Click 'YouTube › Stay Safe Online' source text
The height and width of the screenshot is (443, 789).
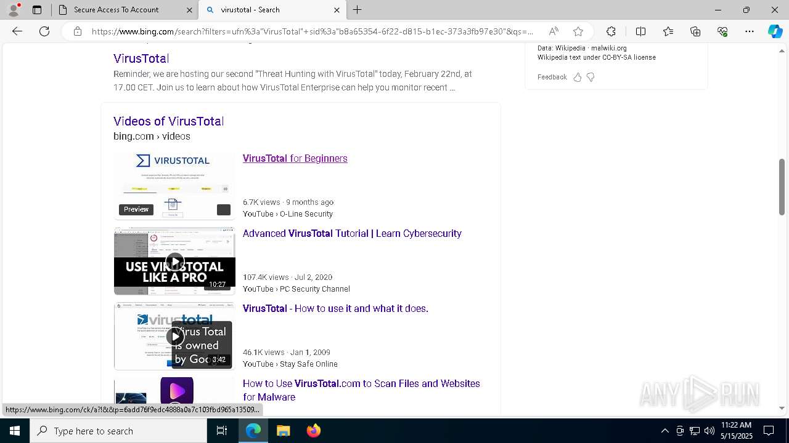pyautogui.click(x=290, y=364)
